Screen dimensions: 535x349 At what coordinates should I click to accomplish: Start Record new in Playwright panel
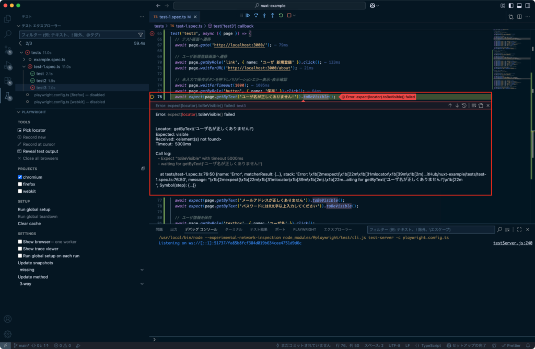click(x=34, y=137)
